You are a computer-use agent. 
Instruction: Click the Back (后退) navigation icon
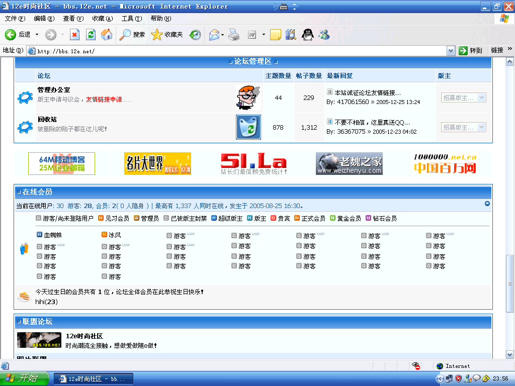pos(11,34)
